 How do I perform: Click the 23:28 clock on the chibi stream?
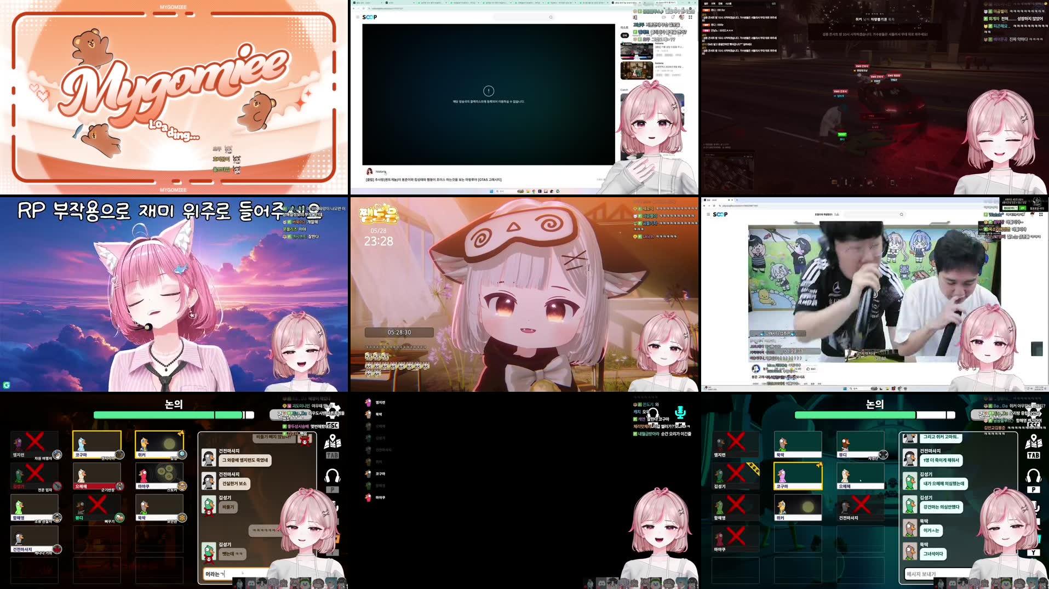(x=379, y=241)
